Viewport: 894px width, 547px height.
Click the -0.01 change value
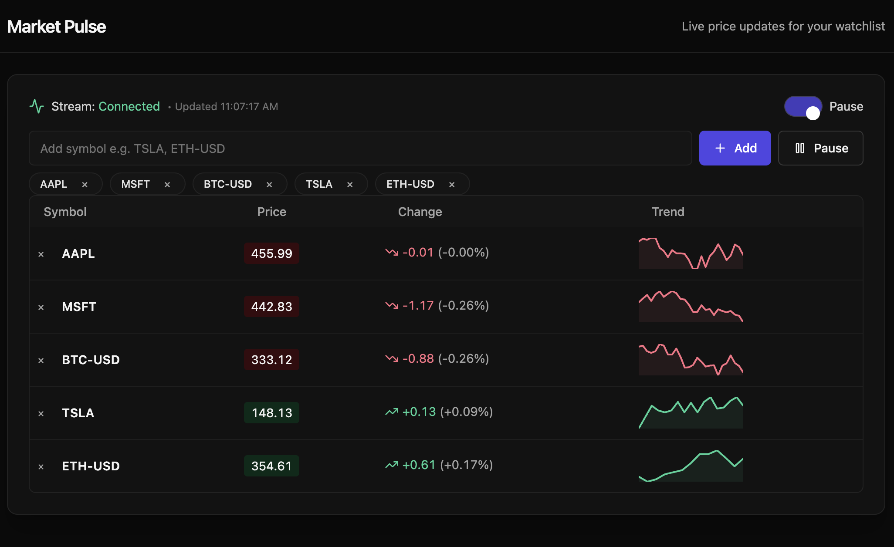pyautogui.click(x=418, y=252)
